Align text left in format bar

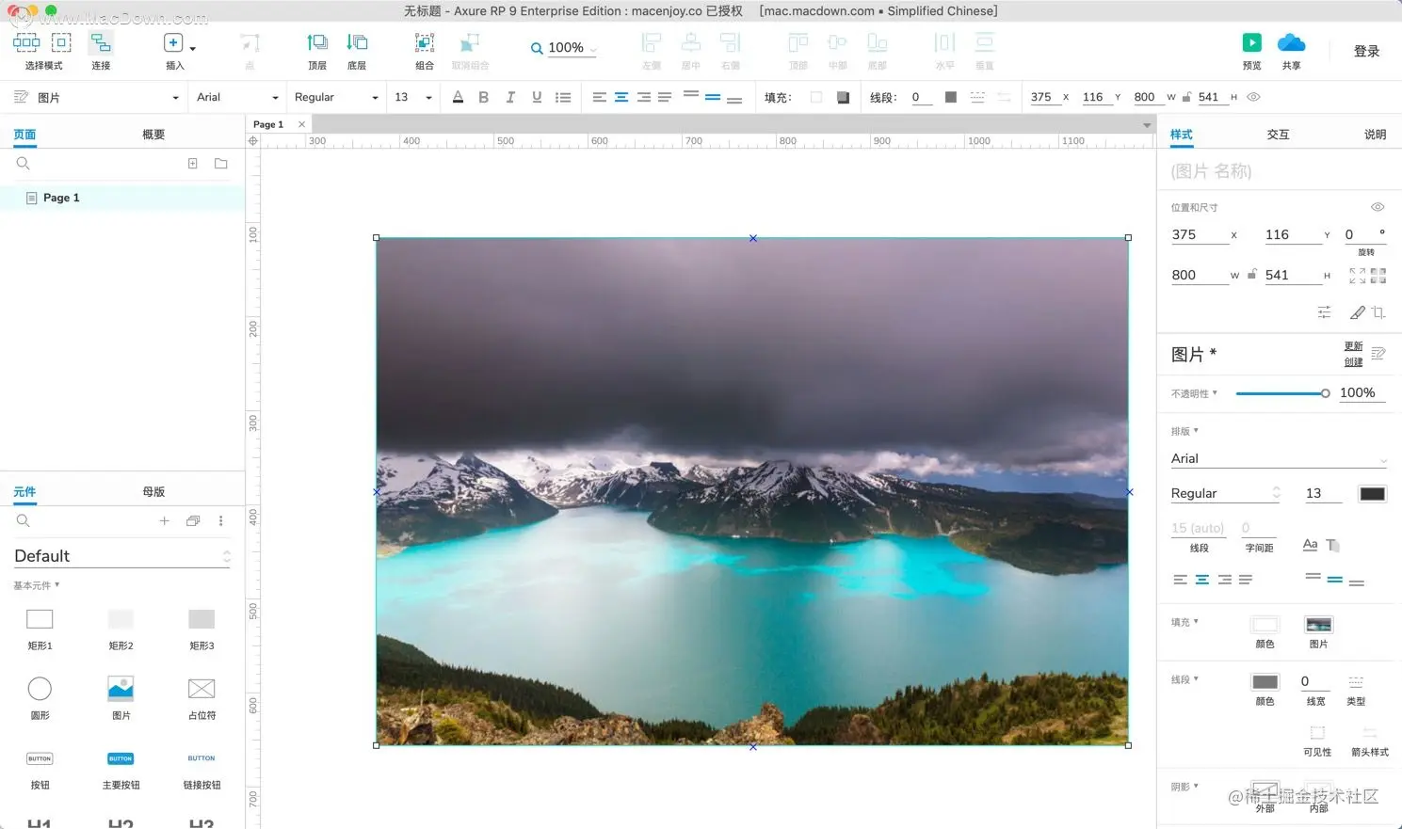coord(600,97)
